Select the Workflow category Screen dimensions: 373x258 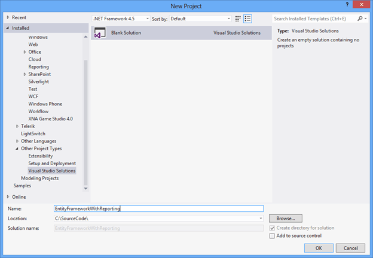38,111
